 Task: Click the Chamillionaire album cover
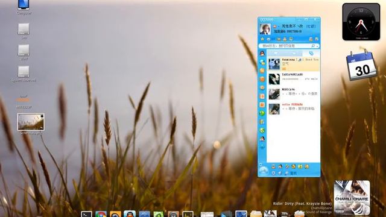click(x=352, y=198)
